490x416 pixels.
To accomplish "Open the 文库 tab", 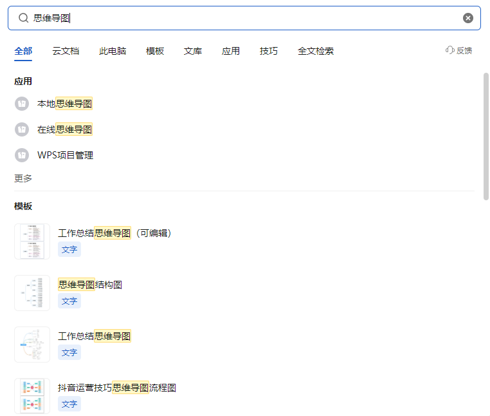I will pyautogui.click(x=193, y=51).
